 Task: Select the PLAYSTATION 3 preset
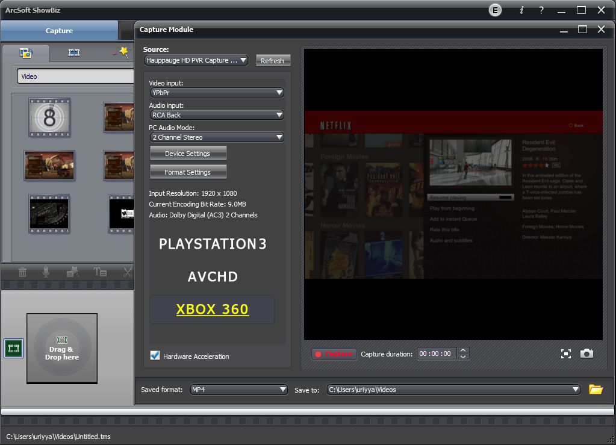click(212, 244)
